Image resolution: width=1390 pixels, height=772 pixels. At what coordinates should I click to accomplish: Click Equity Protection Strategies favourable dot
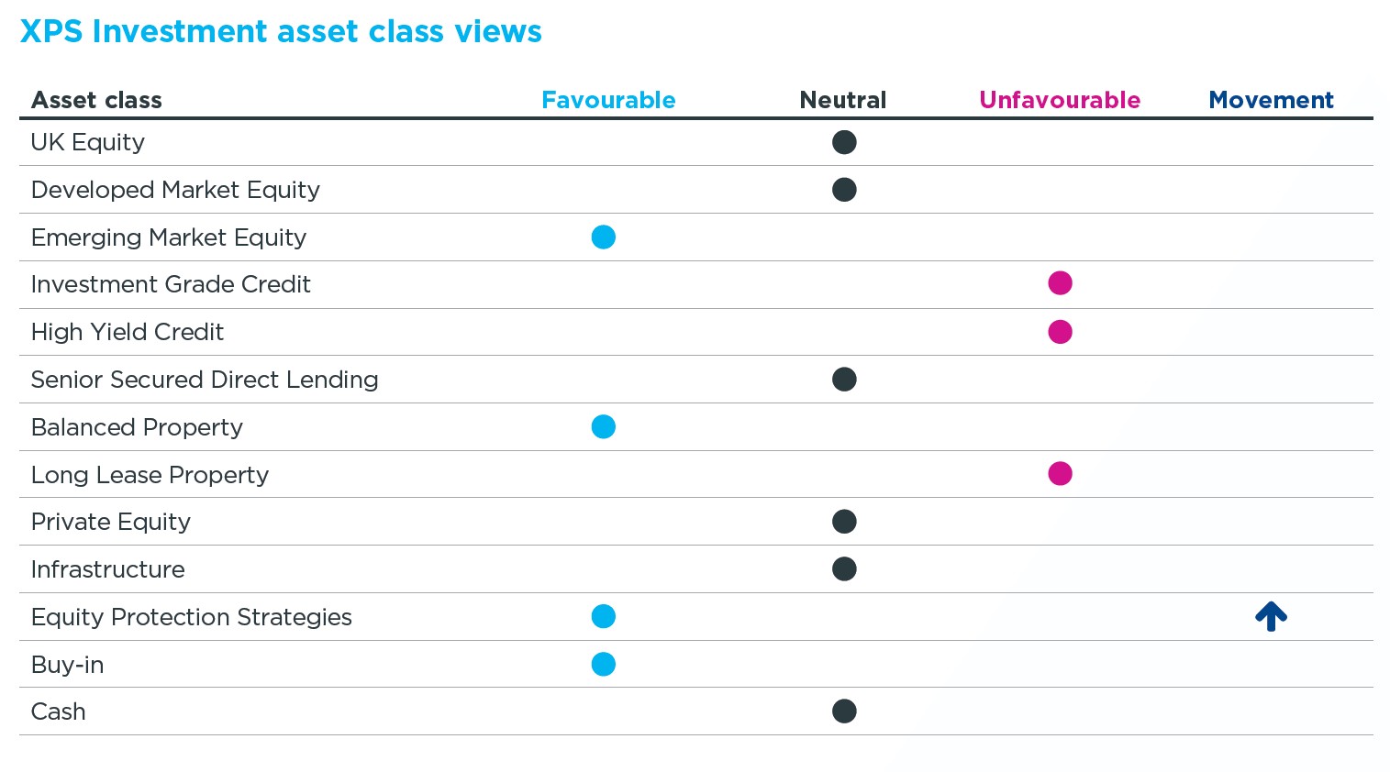point(603,616)
